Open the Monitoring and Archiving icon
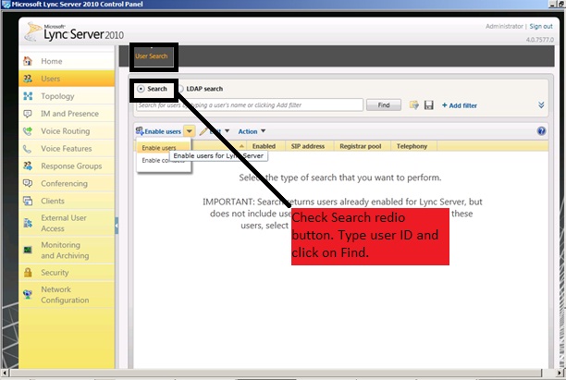 pos(28,250)
